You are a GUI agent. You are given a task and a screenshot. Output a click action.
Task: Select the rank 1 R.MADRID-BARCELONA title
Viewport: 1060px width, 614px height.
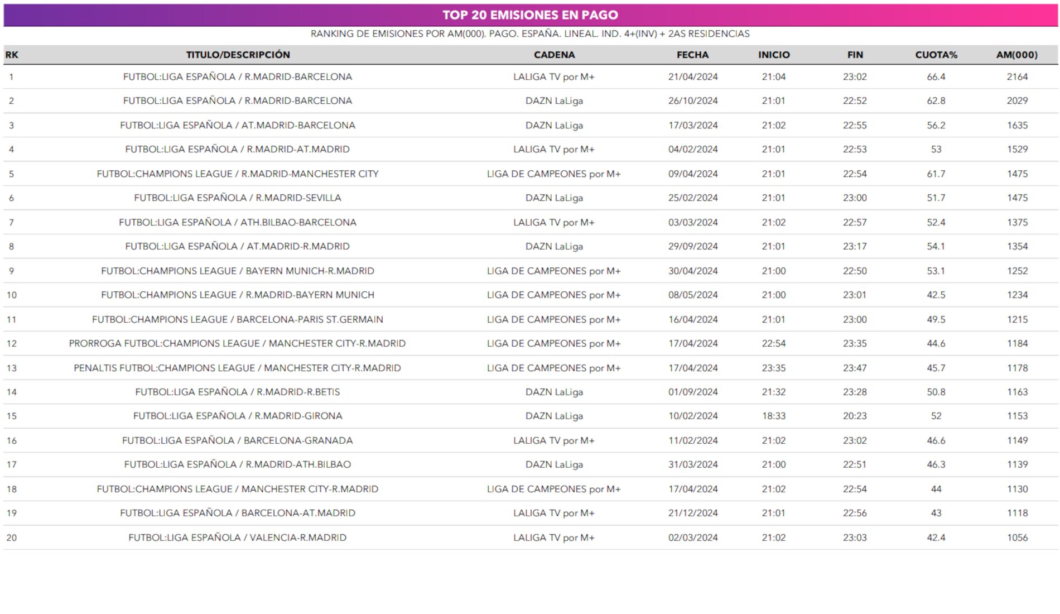point(238,77)
